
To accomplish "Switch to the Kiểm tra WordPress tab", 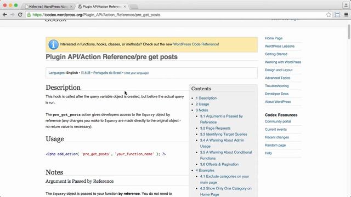I will (x=48, y=7).
